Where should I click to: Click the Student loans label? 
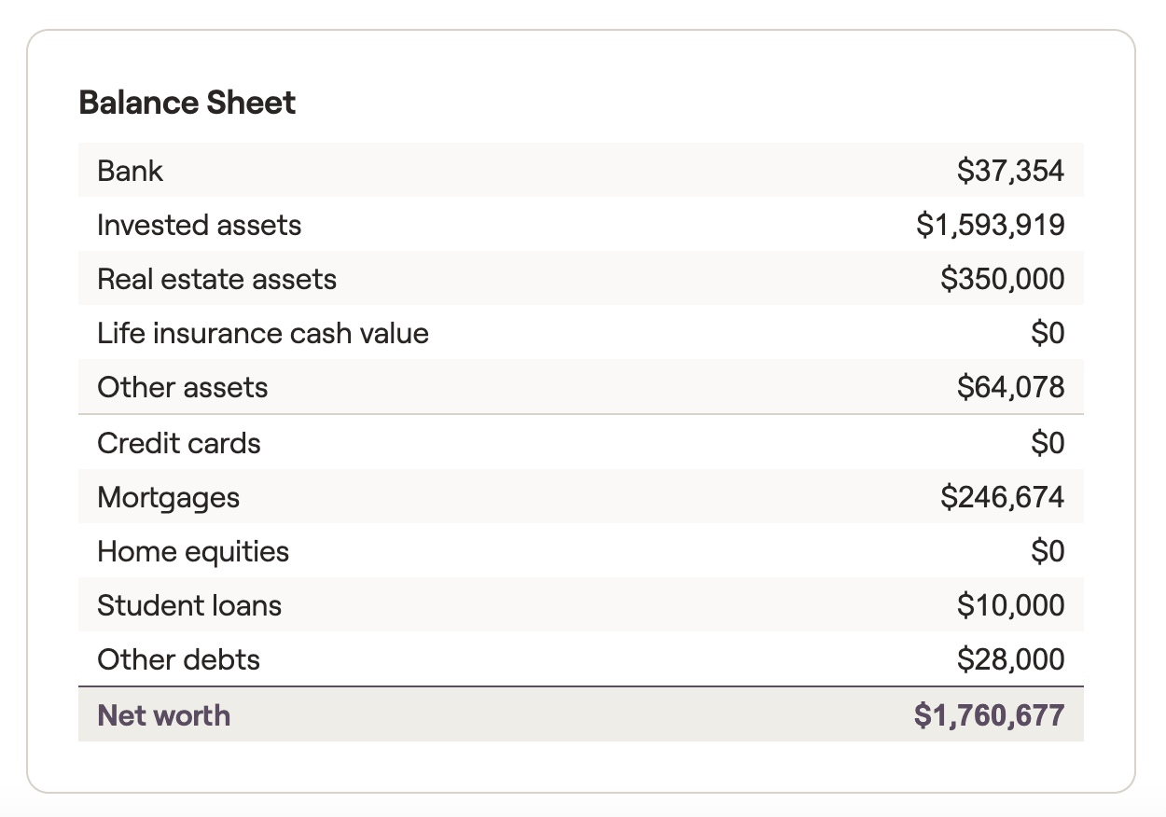pyautogui.click(x=189, y=605)
